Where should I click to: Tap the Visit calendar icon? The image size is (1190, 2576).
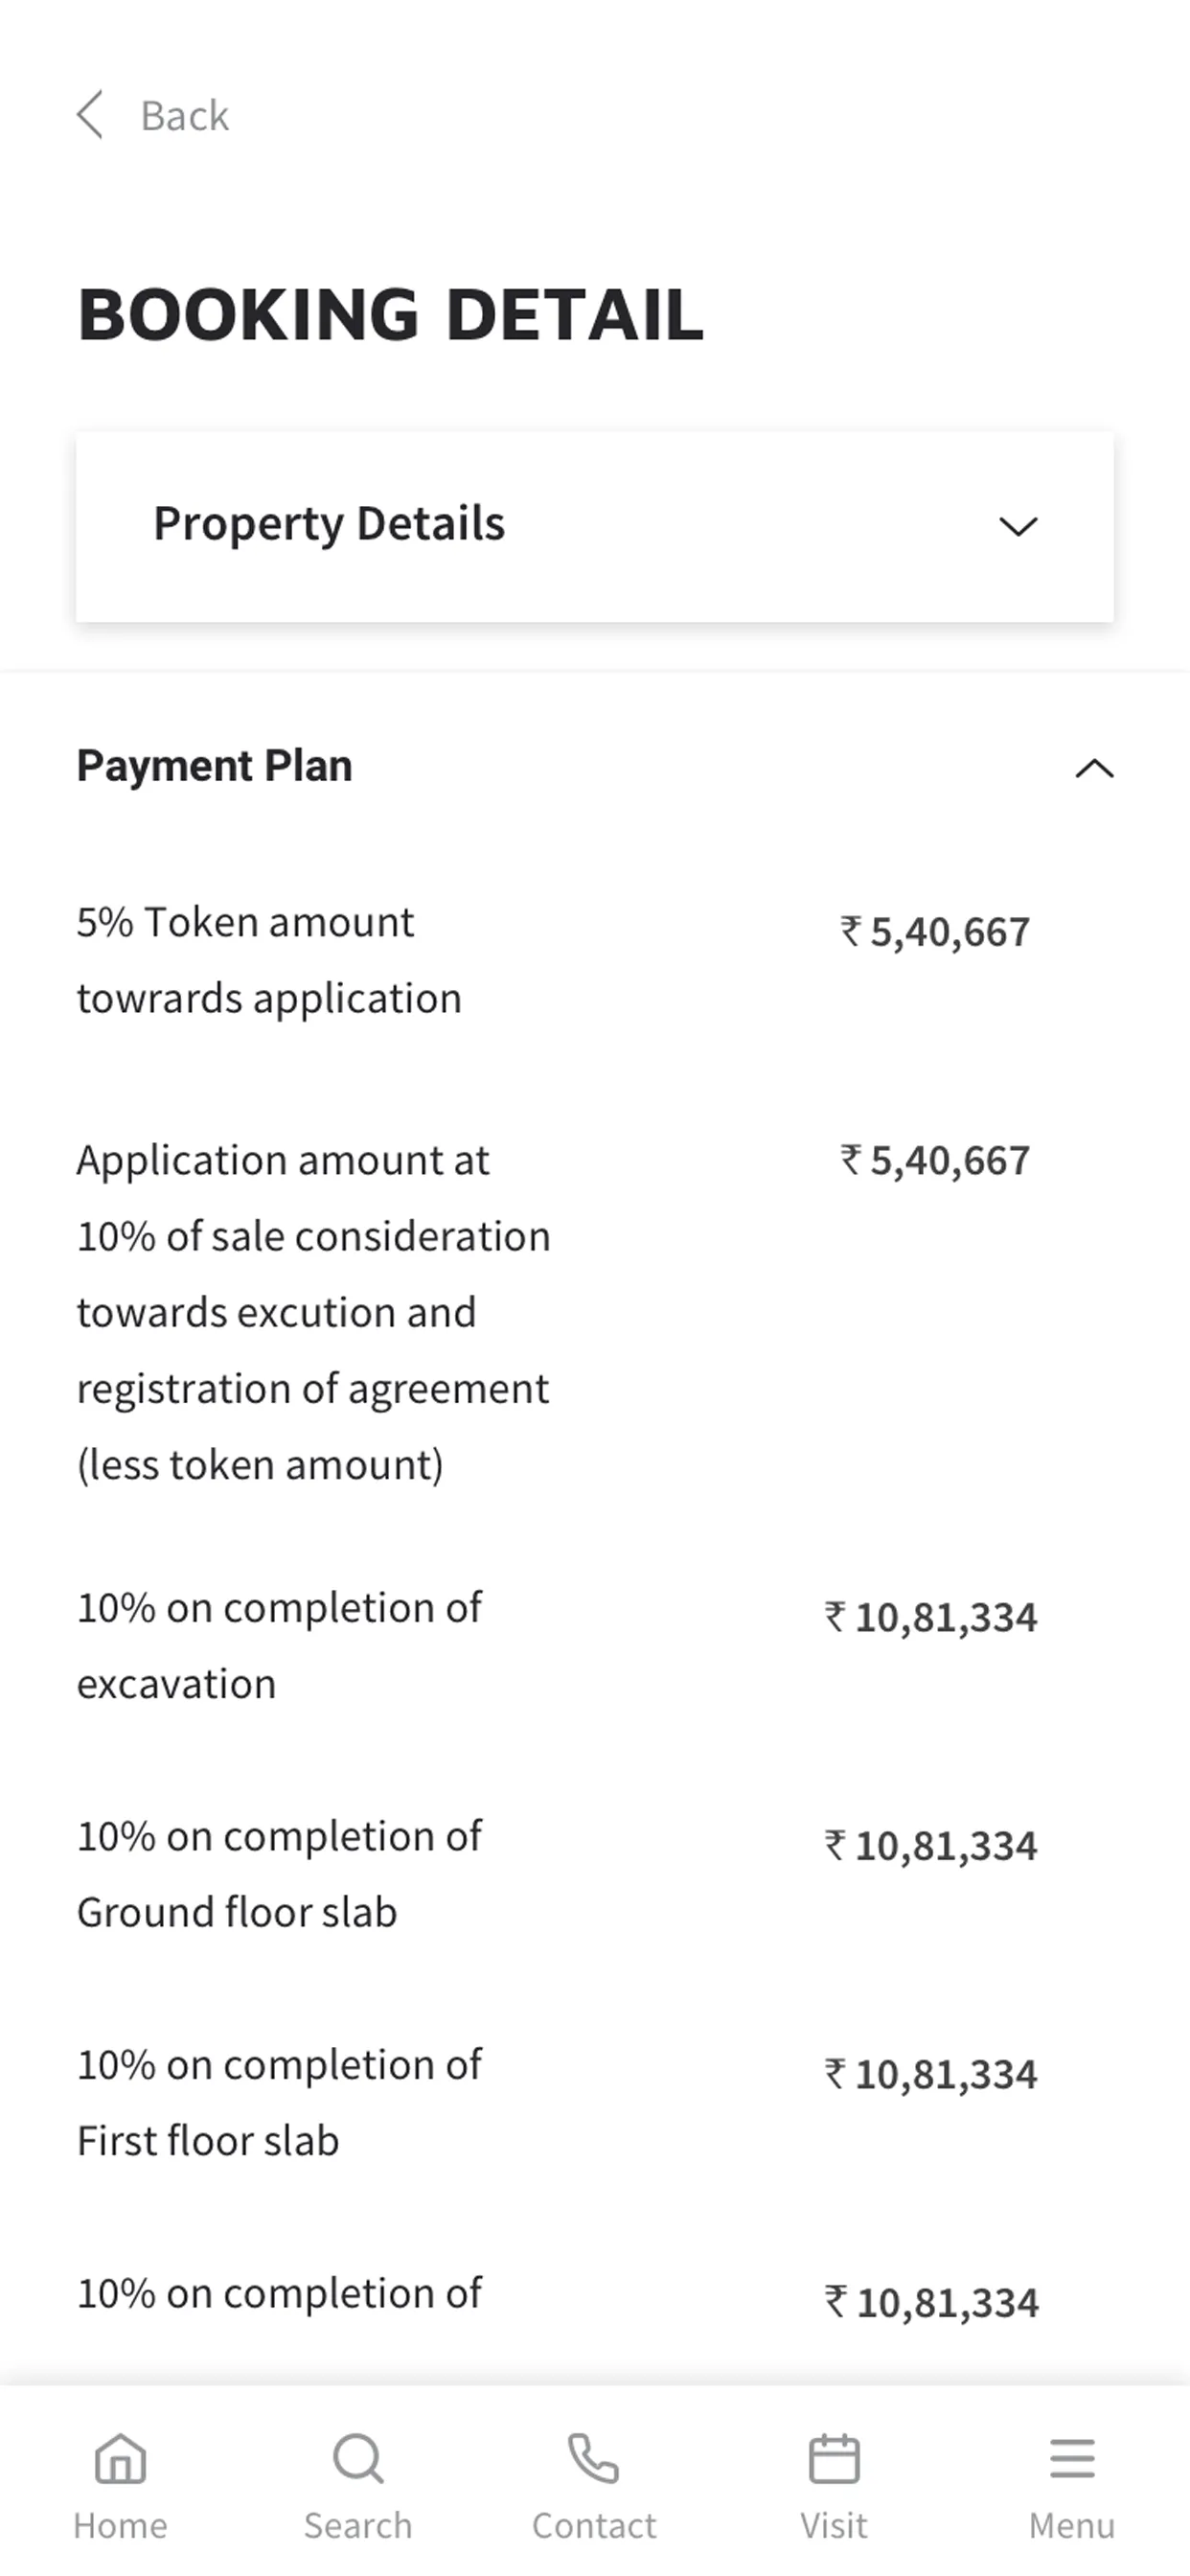coord(834,2458)
